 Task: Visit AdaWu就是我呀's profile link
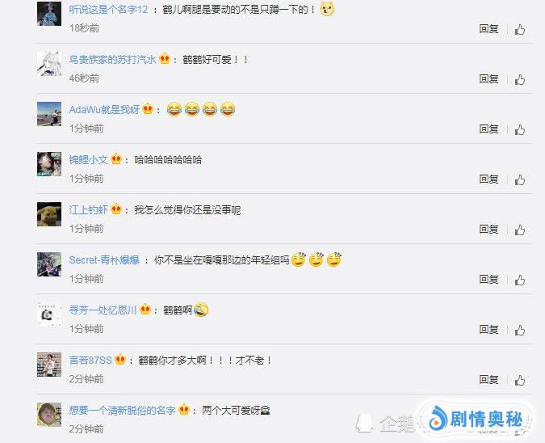click(104, 110)
